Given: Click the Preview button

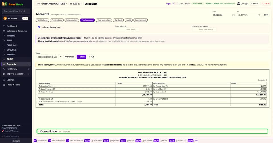Looking at the screenshot, I should tap(69, 57).
